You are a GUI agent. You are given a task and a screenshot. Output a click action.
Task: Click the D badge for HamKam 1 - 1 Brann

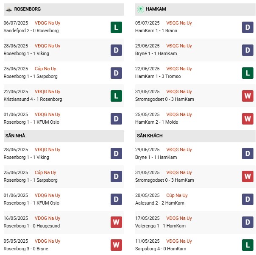pyautogui.click(x=248, y=28)
